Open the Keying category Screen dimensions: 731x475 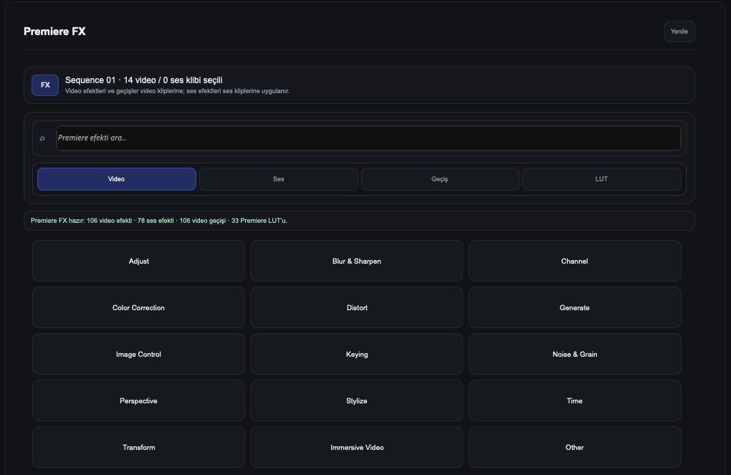(357, 354)
